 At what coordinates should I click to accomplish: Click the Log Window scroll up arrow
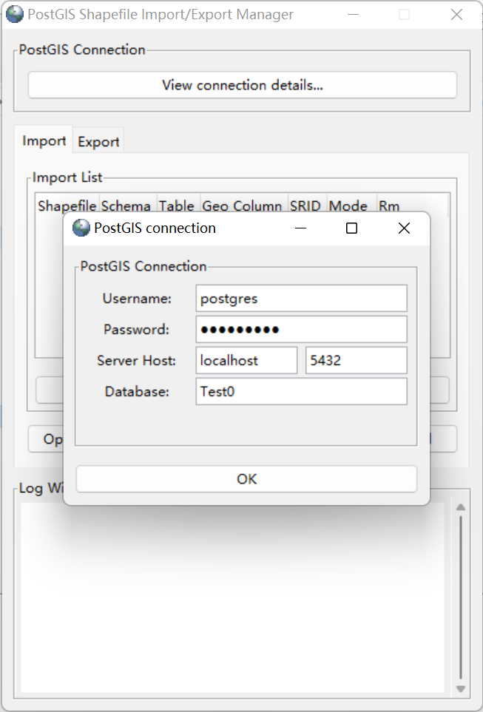pyautogui.click(x=461, y=506)
